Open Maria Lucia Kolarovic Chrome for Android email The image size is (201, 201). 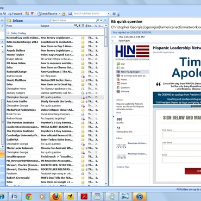pos(55,148)
